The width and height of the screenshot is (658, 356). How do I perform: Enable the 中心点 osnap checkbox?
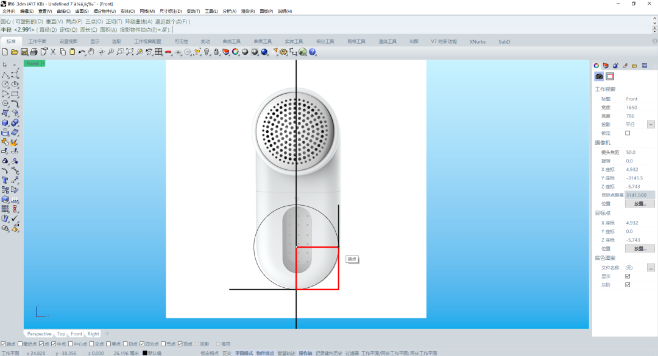click(x=71, y=344)
